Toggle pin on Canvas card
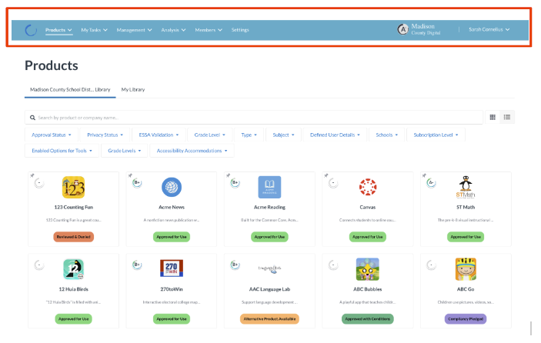The height and width of the screenshot is (343, 541). 326,175
